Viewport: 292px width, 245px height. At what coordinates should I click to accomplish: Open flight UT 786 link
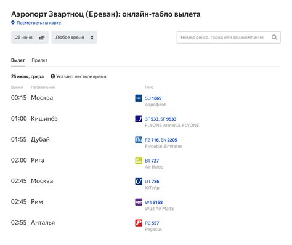point(152,182)
